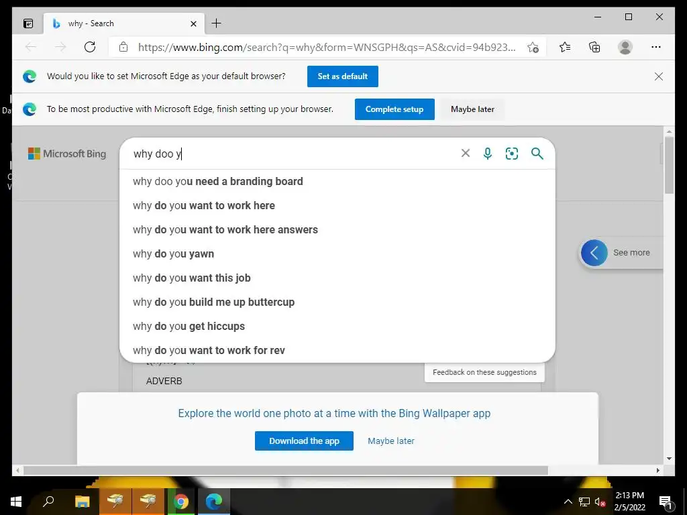Expand the See more side panel arrow

click(x=594, y=253)
